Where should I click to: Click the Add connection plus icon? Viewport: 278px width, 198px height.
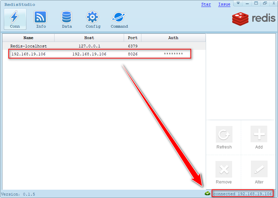259,134
